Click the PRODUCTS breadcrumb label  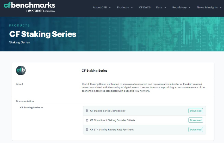pyautogui.click(x=20, y=26)
